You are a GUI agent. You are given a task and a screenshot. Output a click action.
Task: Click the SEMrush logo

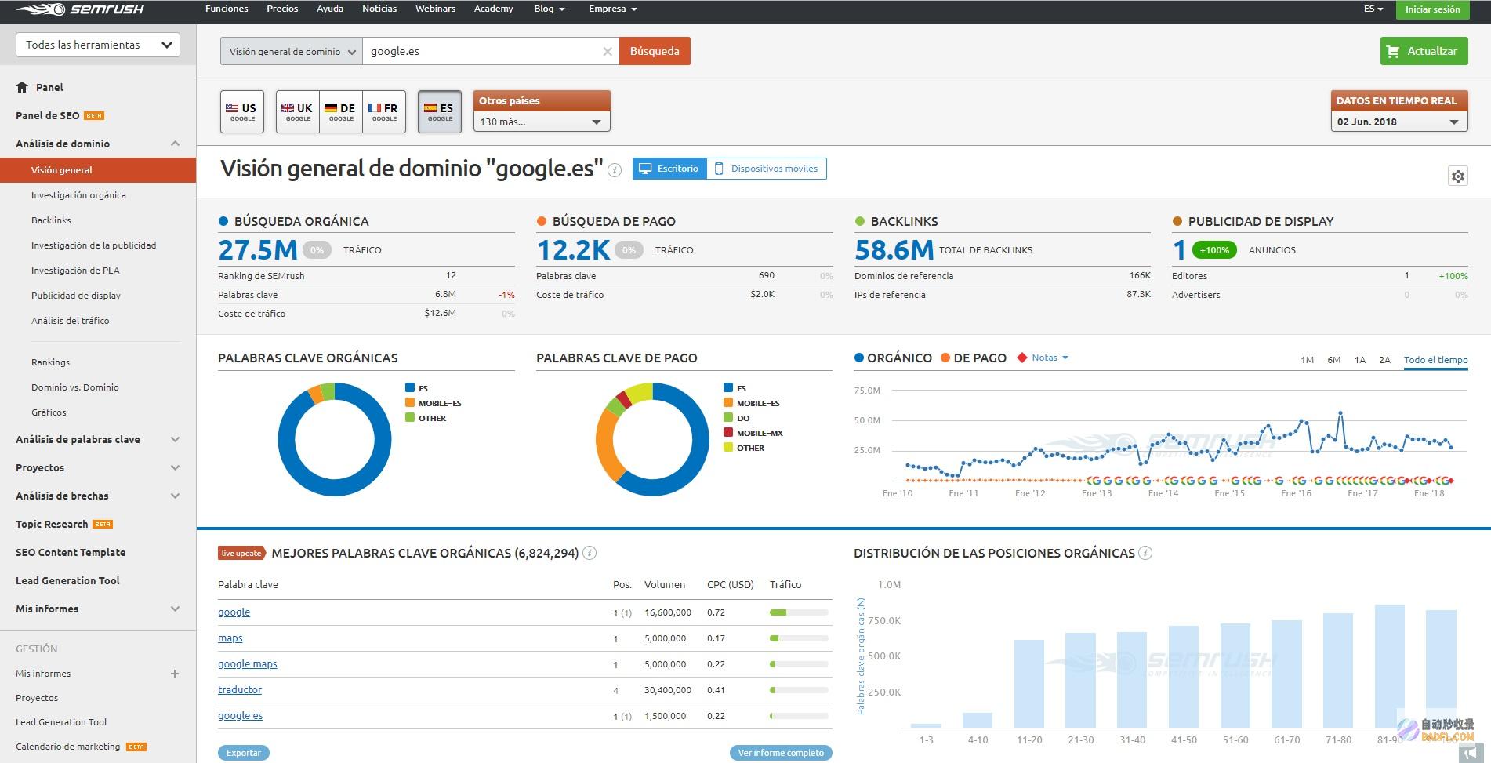coord(80,9)
